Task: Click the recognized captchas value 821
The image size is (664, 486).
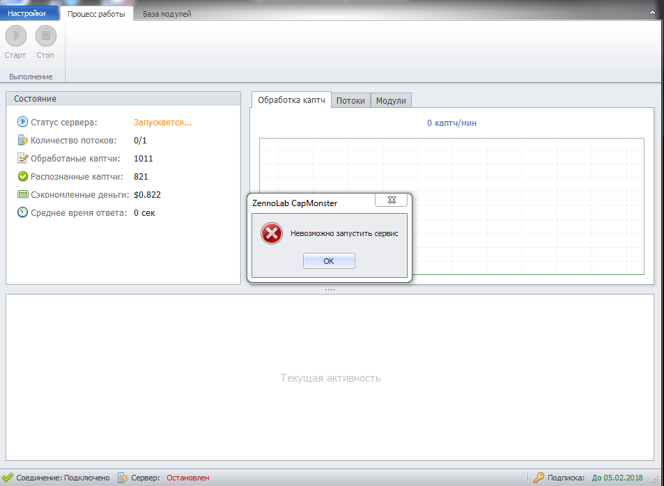Action: pyautogui.click(x=141, y=177)
